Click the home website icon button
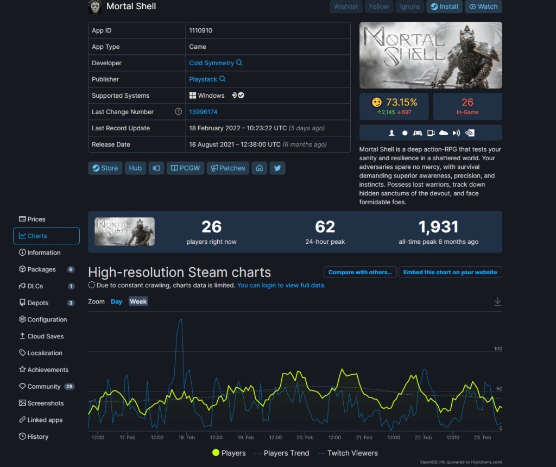This screenshot has width=556, height=467. [260, 168]
